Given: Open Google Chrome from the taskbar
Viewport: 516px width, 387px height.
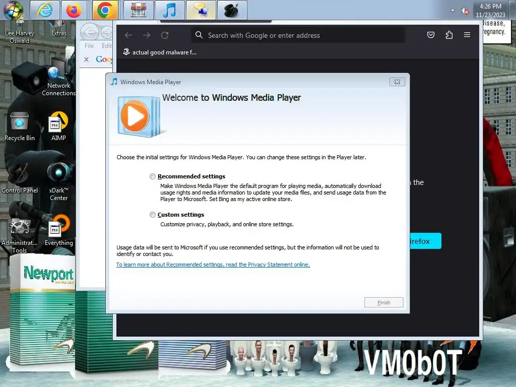Looking at the screenshot, I should [x=105, y=10].
